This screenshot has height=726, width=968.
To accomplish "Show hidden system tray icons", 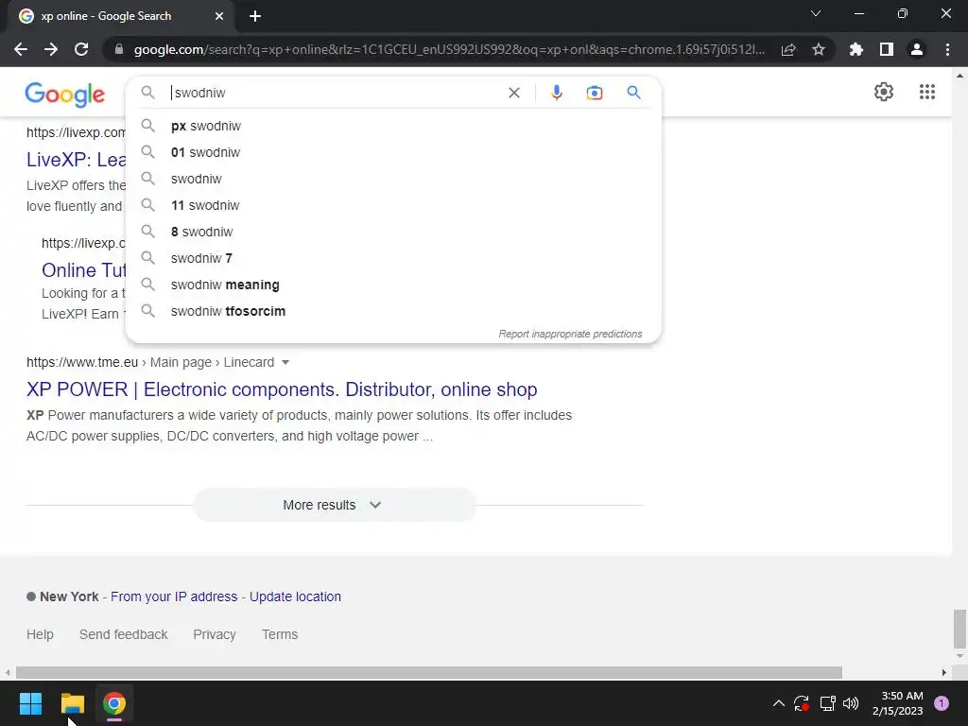I will [x=779, y=703].
